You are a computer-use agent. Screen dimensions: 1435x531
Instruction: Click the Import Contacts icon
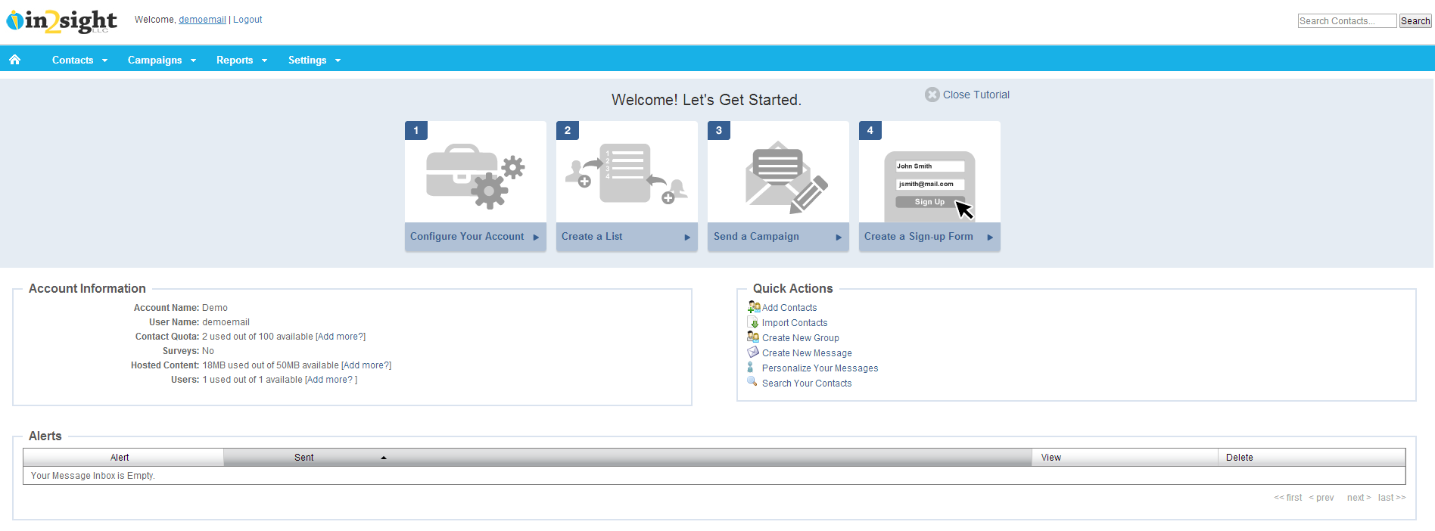[753, 322]
